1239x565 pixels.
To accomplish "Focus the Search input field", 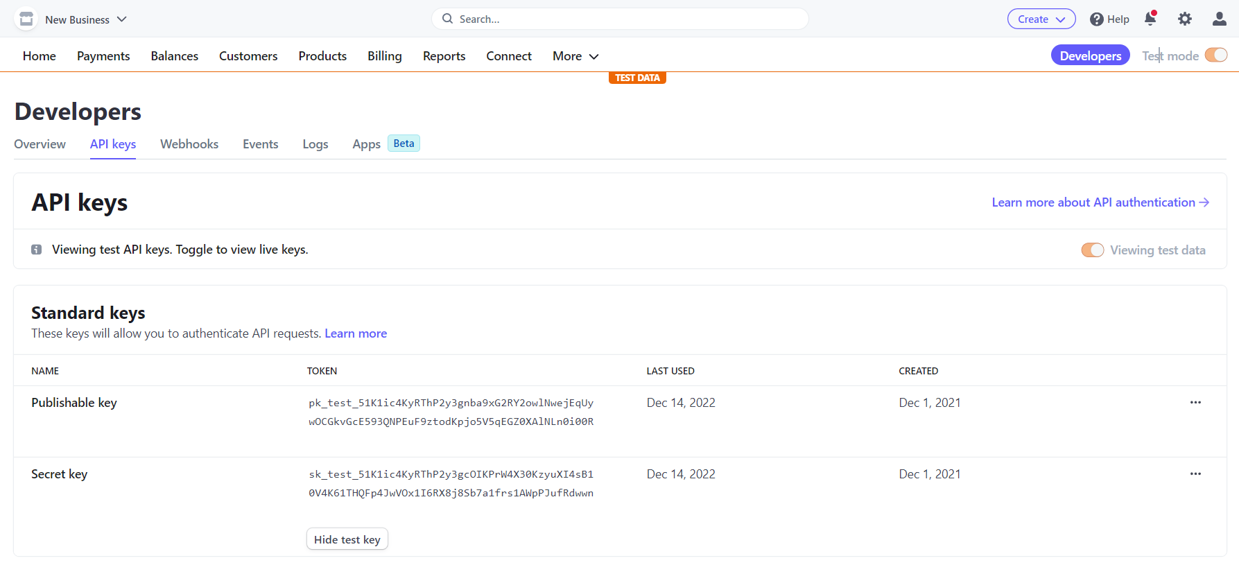I will click(x=620, y=19).
